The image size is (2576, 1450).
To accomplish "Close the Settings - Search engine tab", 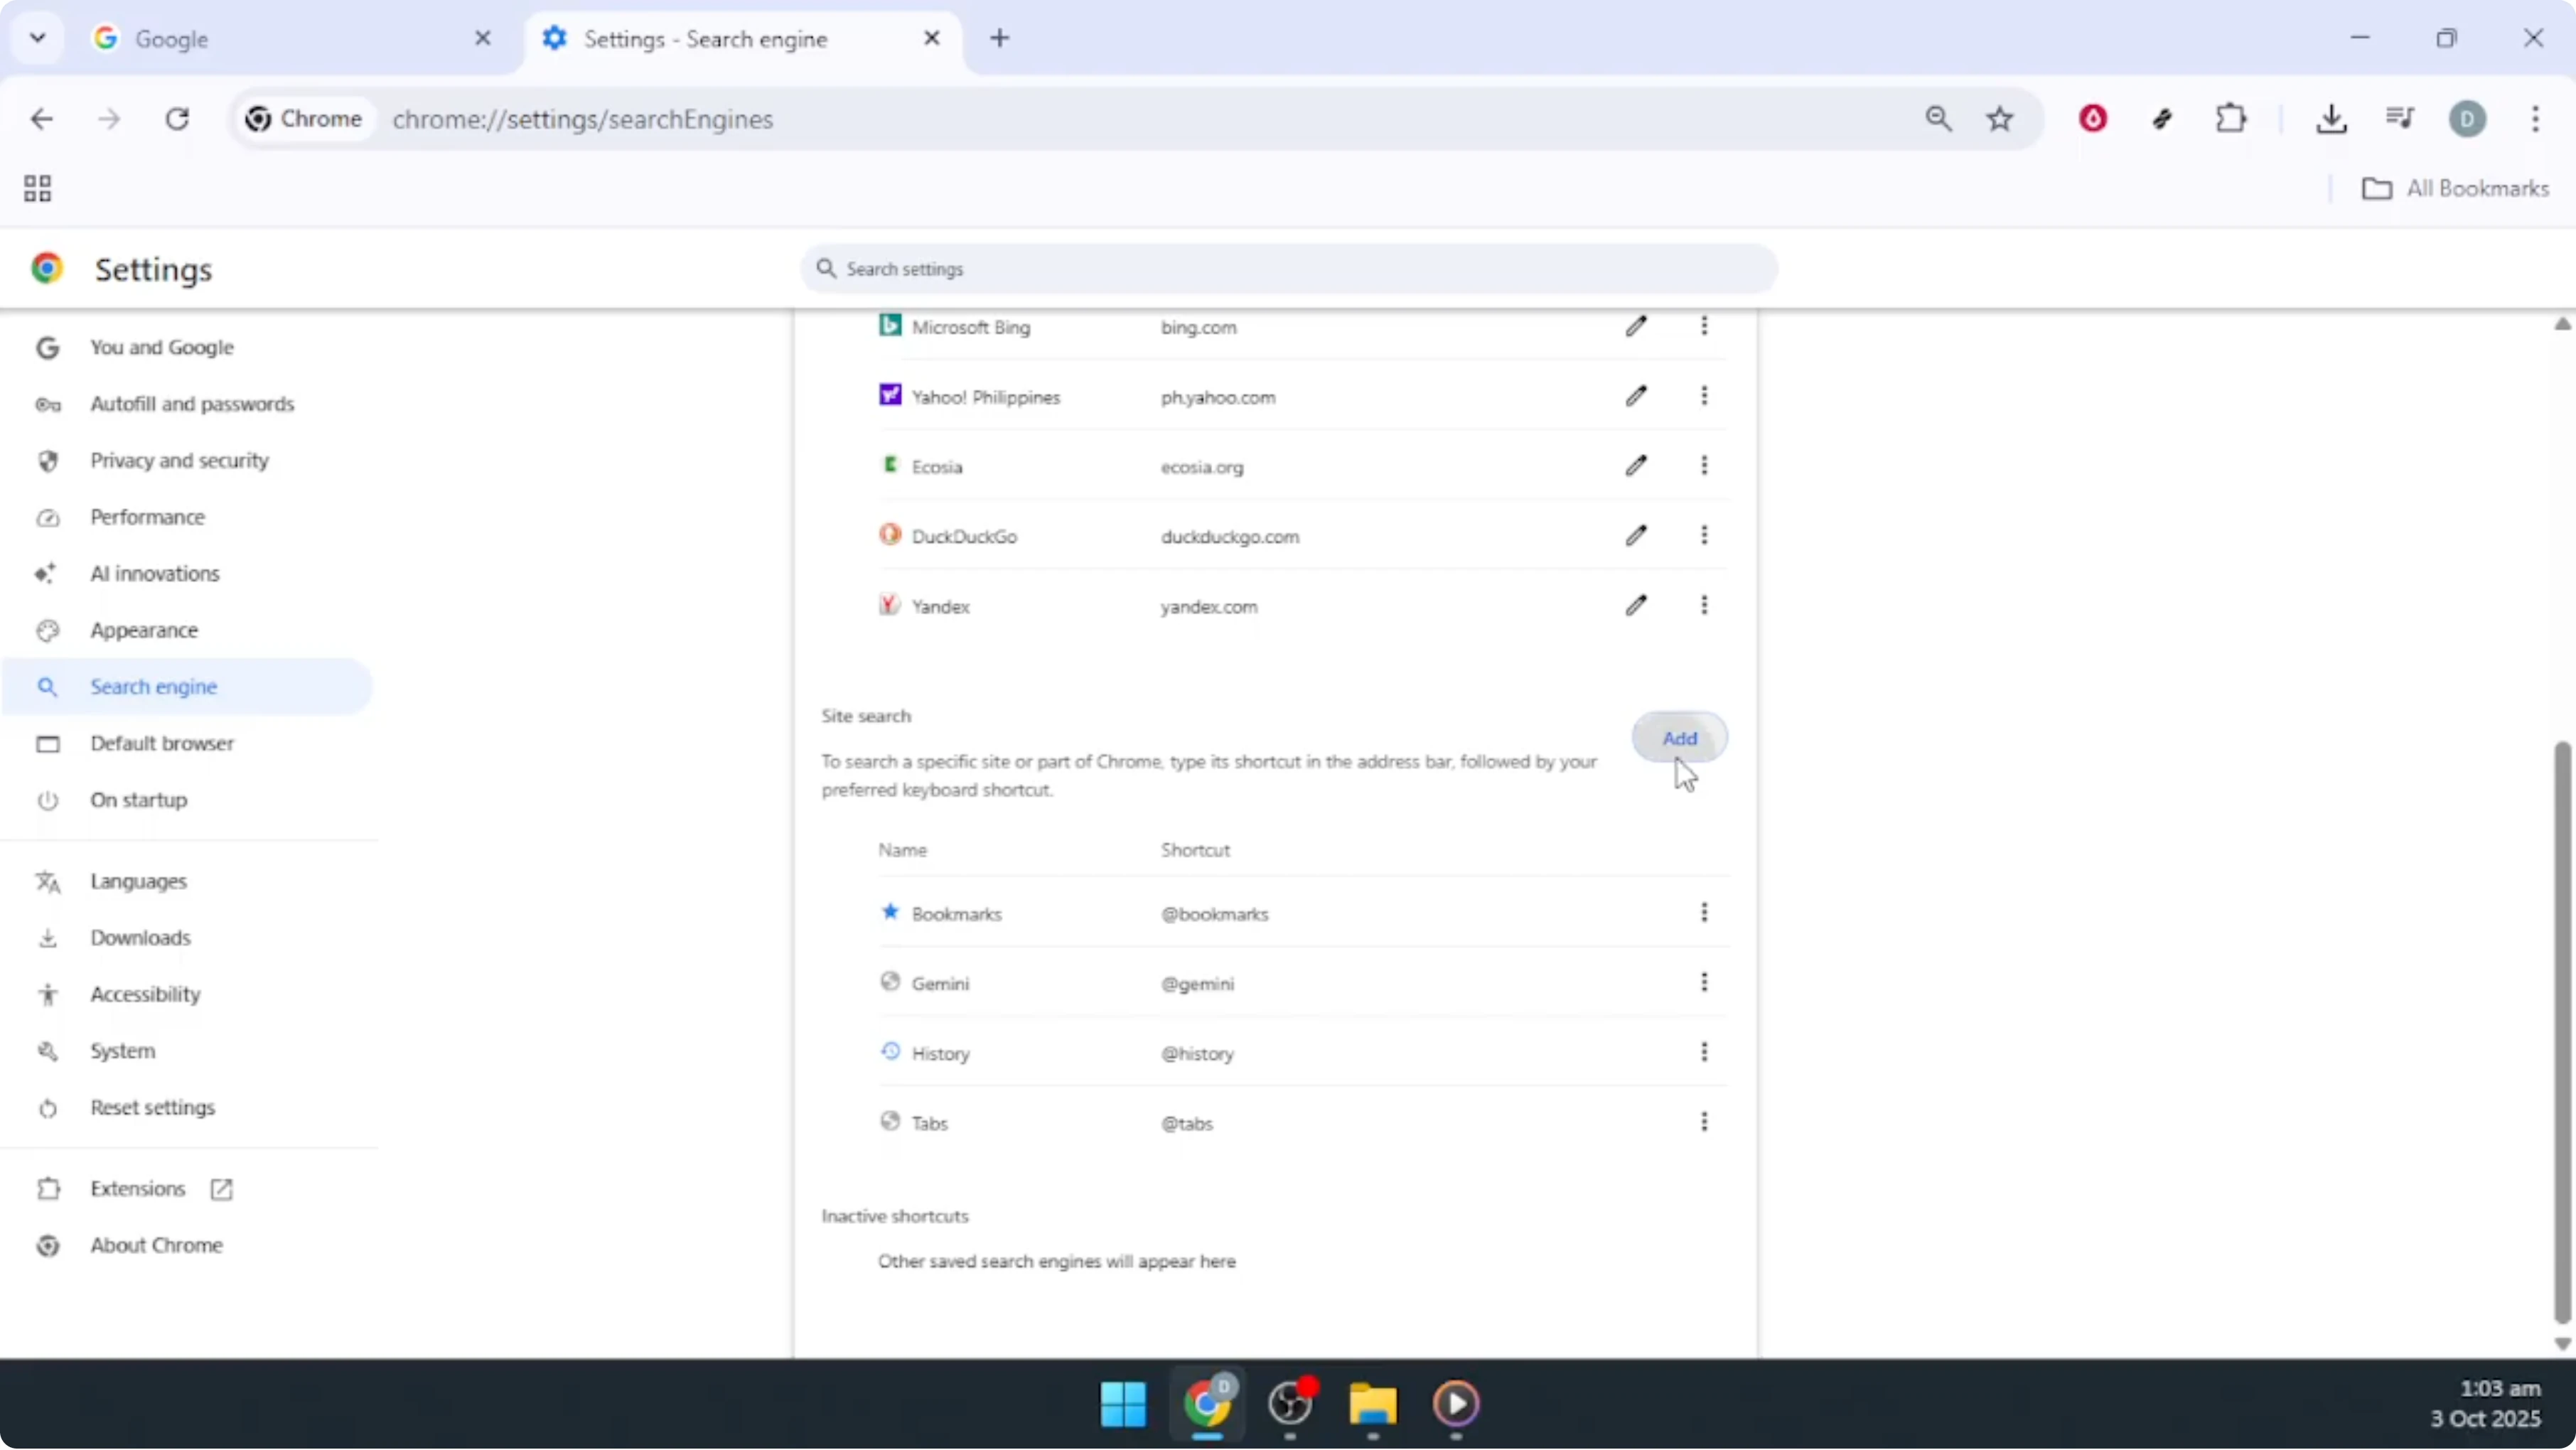I will pyautogui.click(x=931, y=38).
